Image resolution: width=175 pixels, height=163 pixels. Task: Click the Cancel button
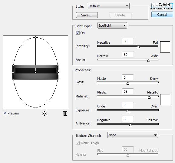click(162, 15)
